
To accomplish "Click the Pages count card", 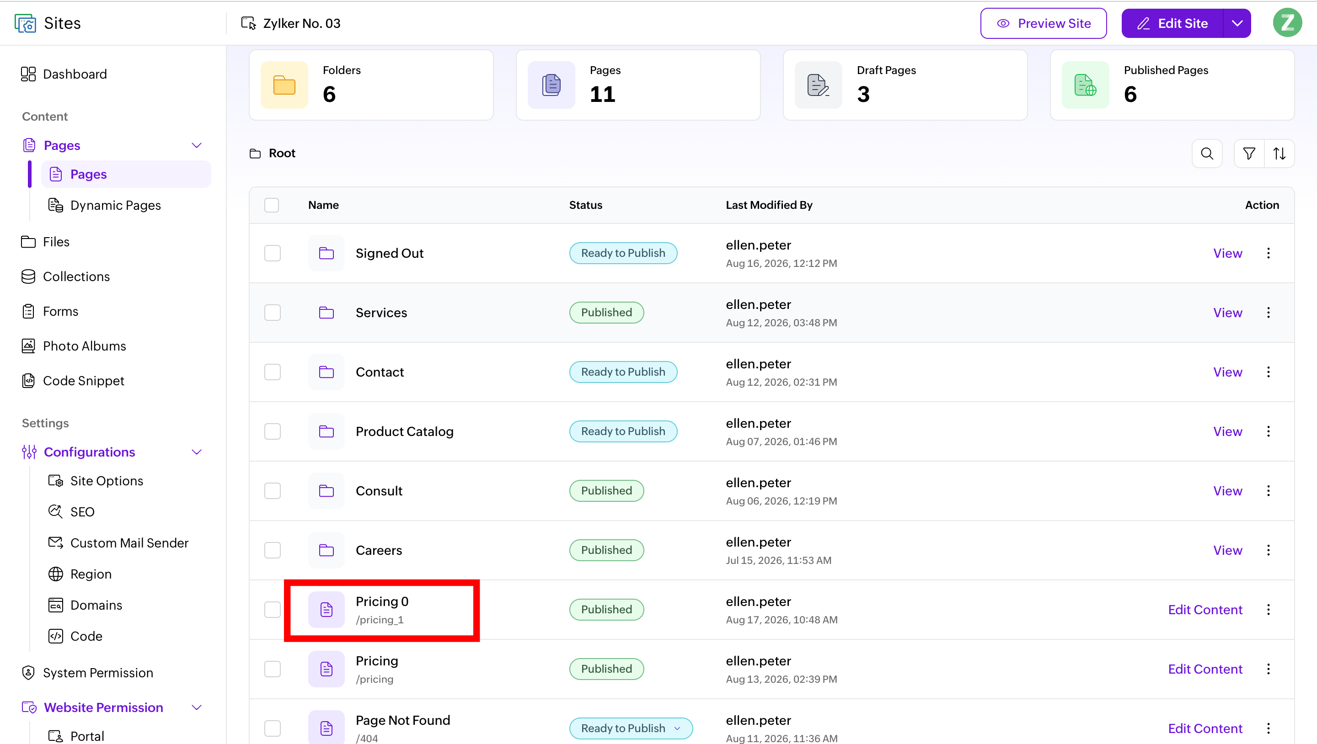I will click(638, 85).
